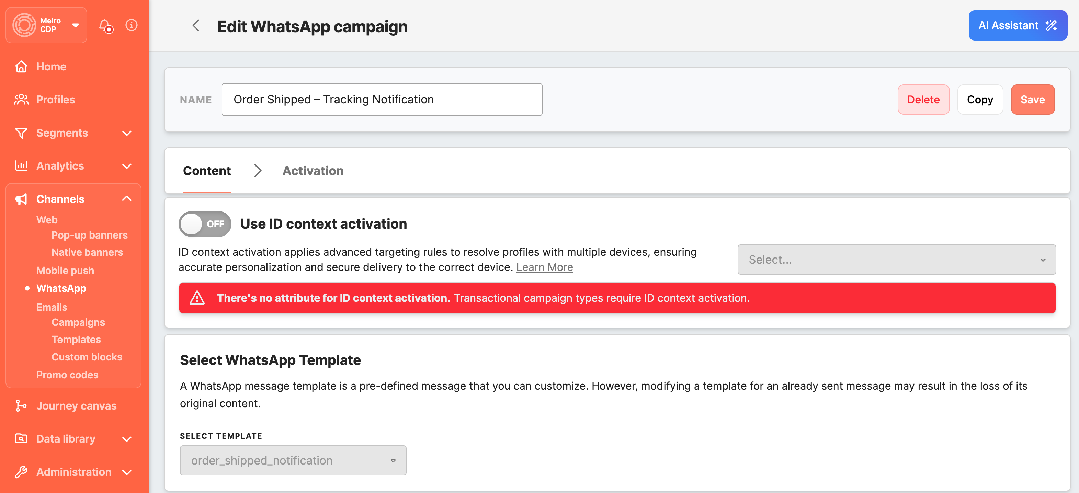Click the notifications bell icon
Image resolution: width=1079 pixels, height=493 pixels.
[x=105, y=25]
